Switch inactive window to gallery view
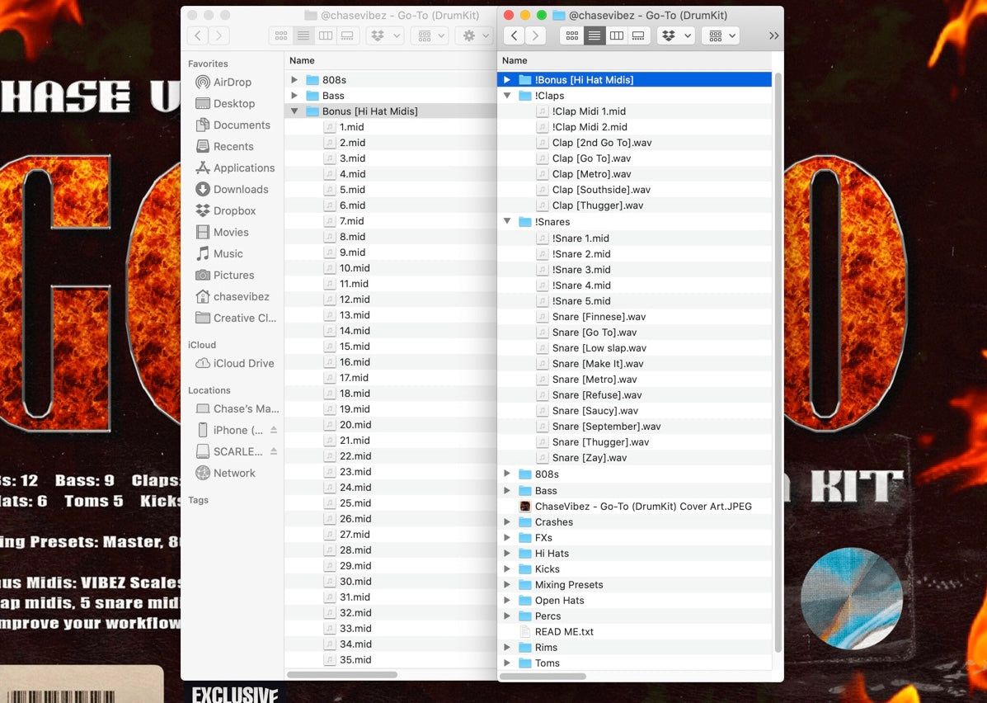The width and height of the screenshot is (987, 703). coord(347,35)
